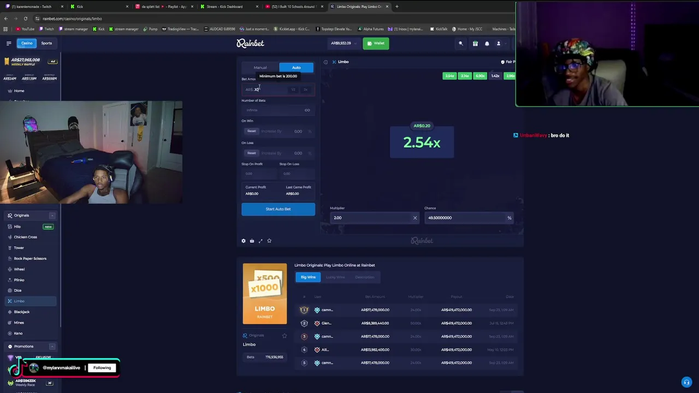Open Keno game in sidebar
The height and width of the screenshot is (393, 699).
(x=18, y=333)
